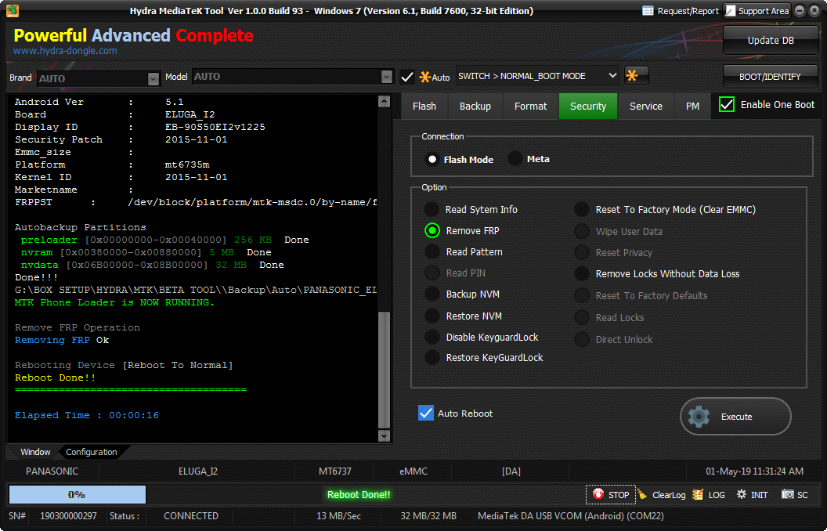This screenshot has height=531, width=827.
Task: Click the INIT gear icon
Action: (x=742, y=494)
